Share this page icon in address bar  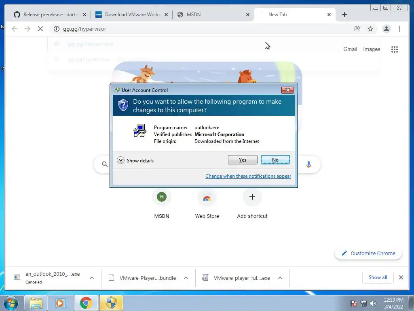pos(357,29)
